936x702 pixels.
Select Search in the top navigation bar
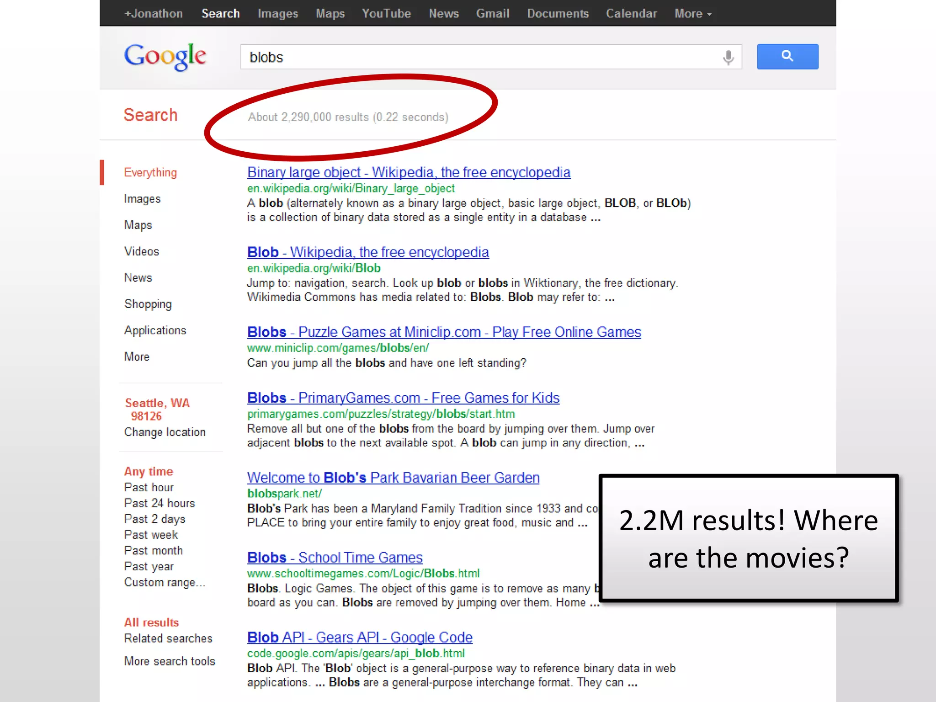(x=221, y=14)
